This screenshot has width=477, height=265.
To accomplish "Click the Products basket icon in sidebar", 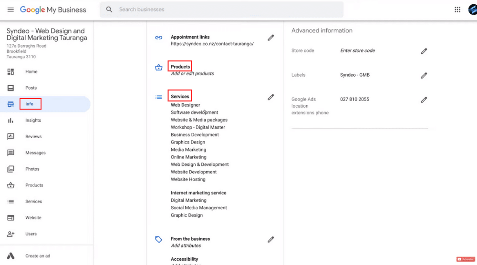I will click(x=10, y=185).
